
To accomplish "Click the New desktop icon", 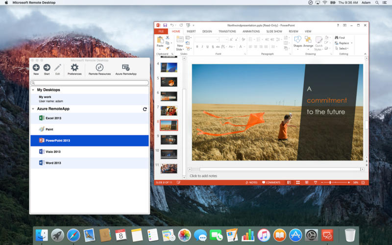I will 36,68.
